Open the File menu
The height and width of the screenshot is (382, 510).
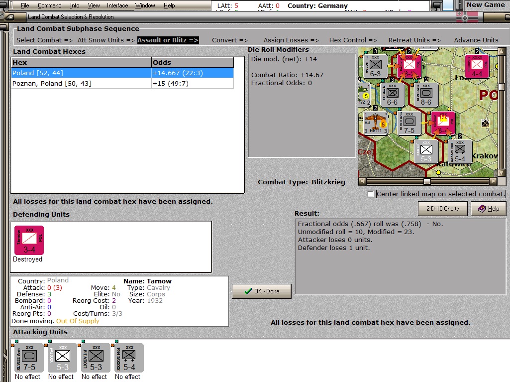pos(25,5)
